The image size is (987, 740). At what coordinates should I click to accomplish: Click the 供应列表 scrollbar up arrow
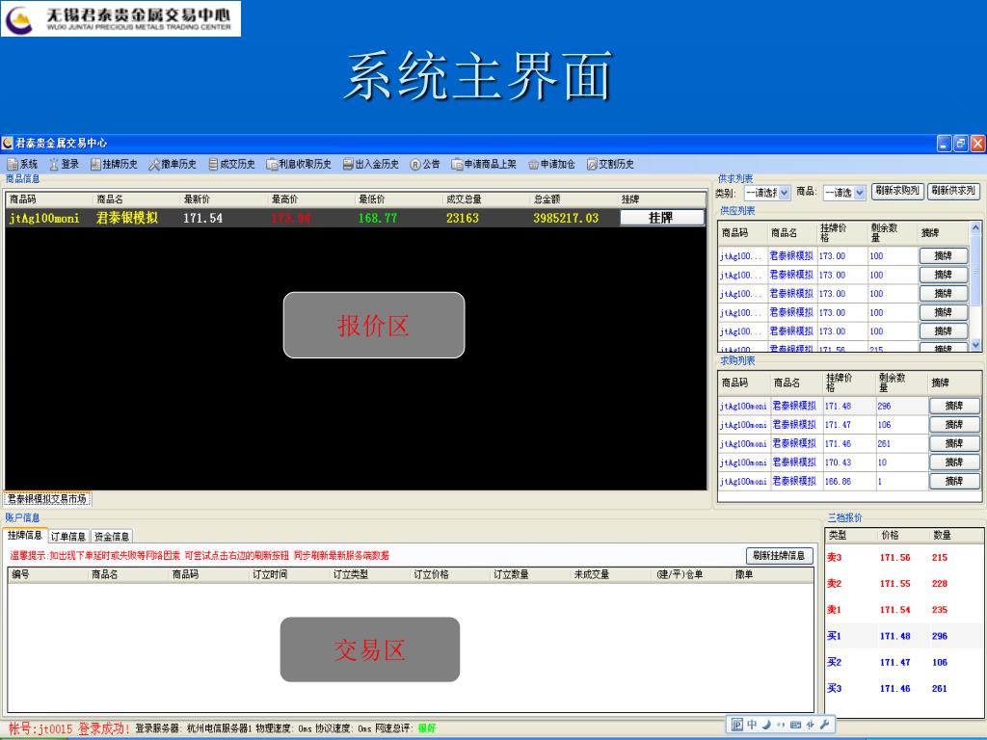975,227
